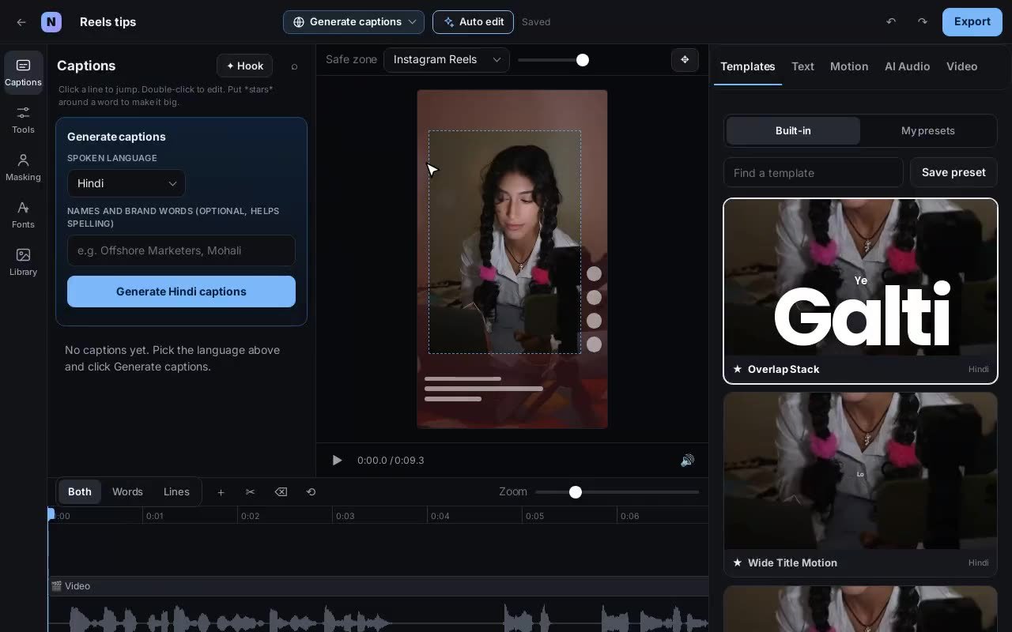Click the Export button
Screen dimensions: 1012x632
(972, 22)
